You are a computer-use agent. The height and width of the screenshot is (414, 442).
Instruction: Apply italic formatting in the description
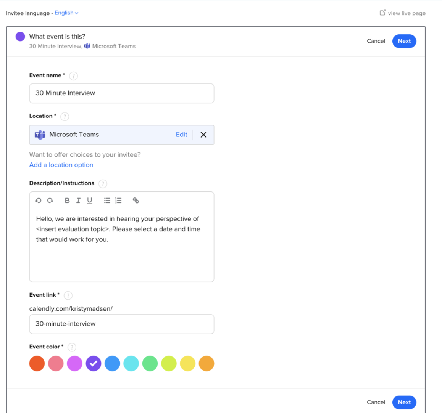pos(78,200)
